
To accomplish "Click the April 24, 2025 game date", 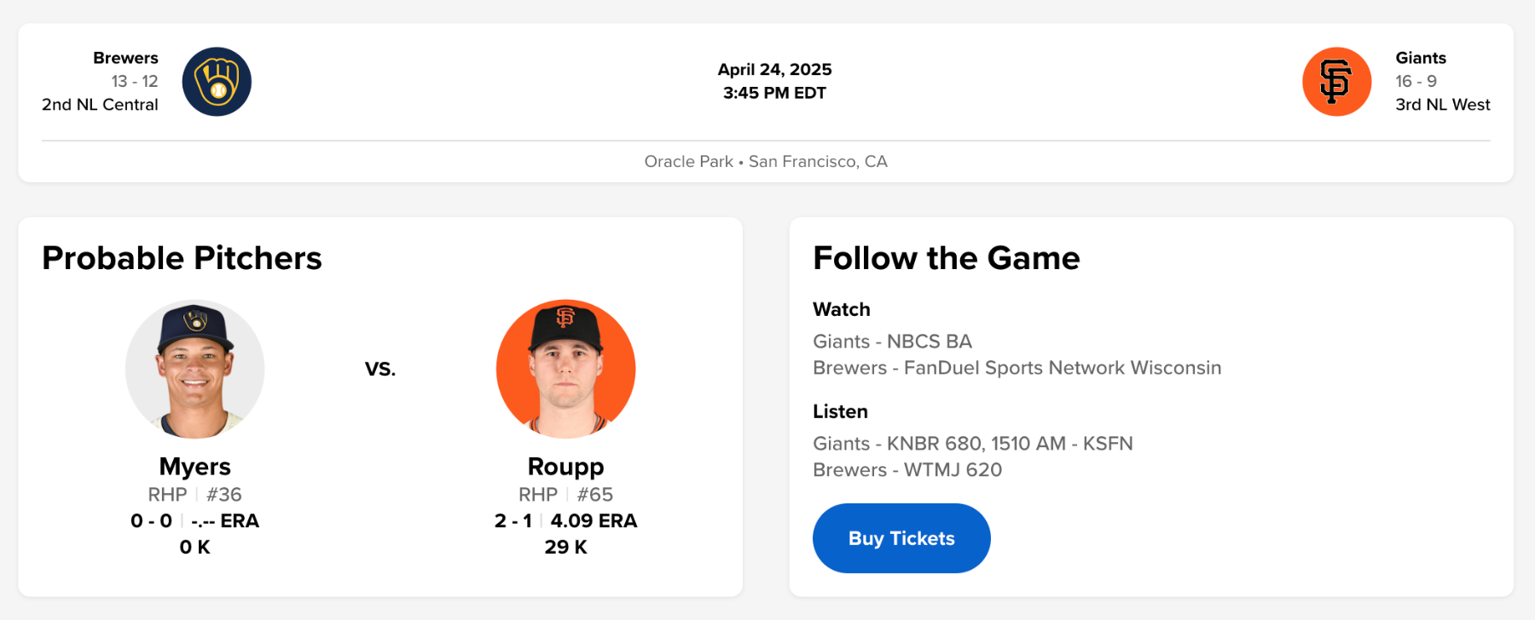I will pyautogui.click(x=774, y=70).
